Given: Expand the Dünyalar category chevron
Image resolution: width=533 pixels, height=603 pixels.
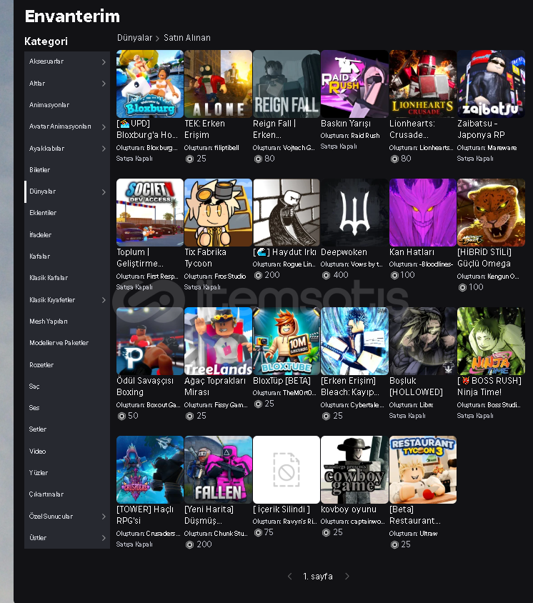Looking at the screenshot, I should 104,192.
